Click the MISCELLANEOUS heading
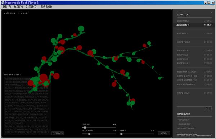This screenshot has height=139, width=216. 184,114
